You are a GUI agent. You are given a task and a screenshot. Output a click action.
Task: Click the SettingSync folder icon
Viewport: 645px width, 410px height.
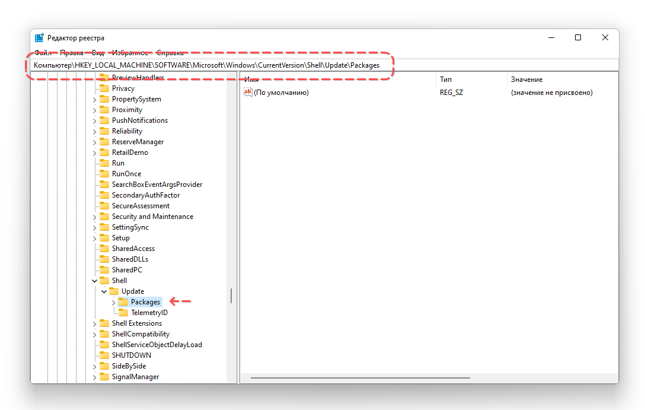(104, 227)
